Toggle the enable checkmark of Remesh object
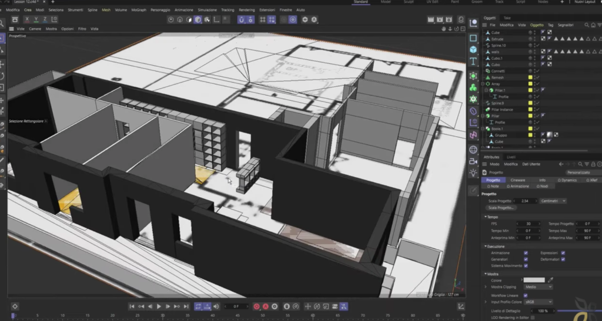Image resolution: width=602 pixels, height=321 pixels. point(537,77)
